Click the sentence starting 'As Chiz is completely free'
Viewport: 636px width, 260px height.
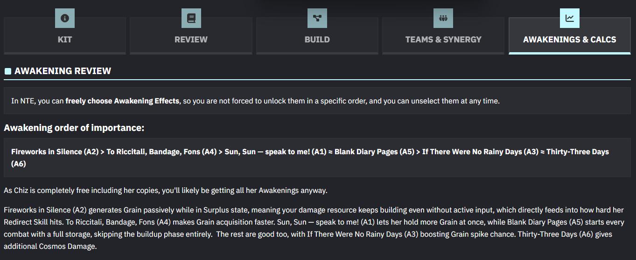tap(166, 191)
